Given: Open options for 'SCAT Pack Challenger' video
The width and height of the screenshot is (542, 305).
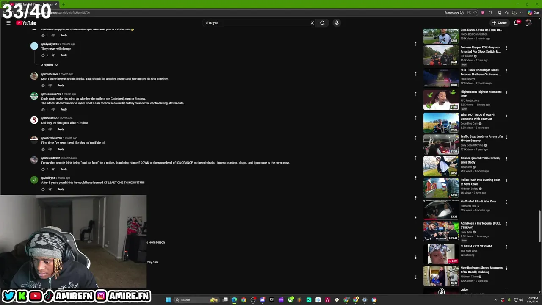Looking at the screenshot, I should click(506, 71).
